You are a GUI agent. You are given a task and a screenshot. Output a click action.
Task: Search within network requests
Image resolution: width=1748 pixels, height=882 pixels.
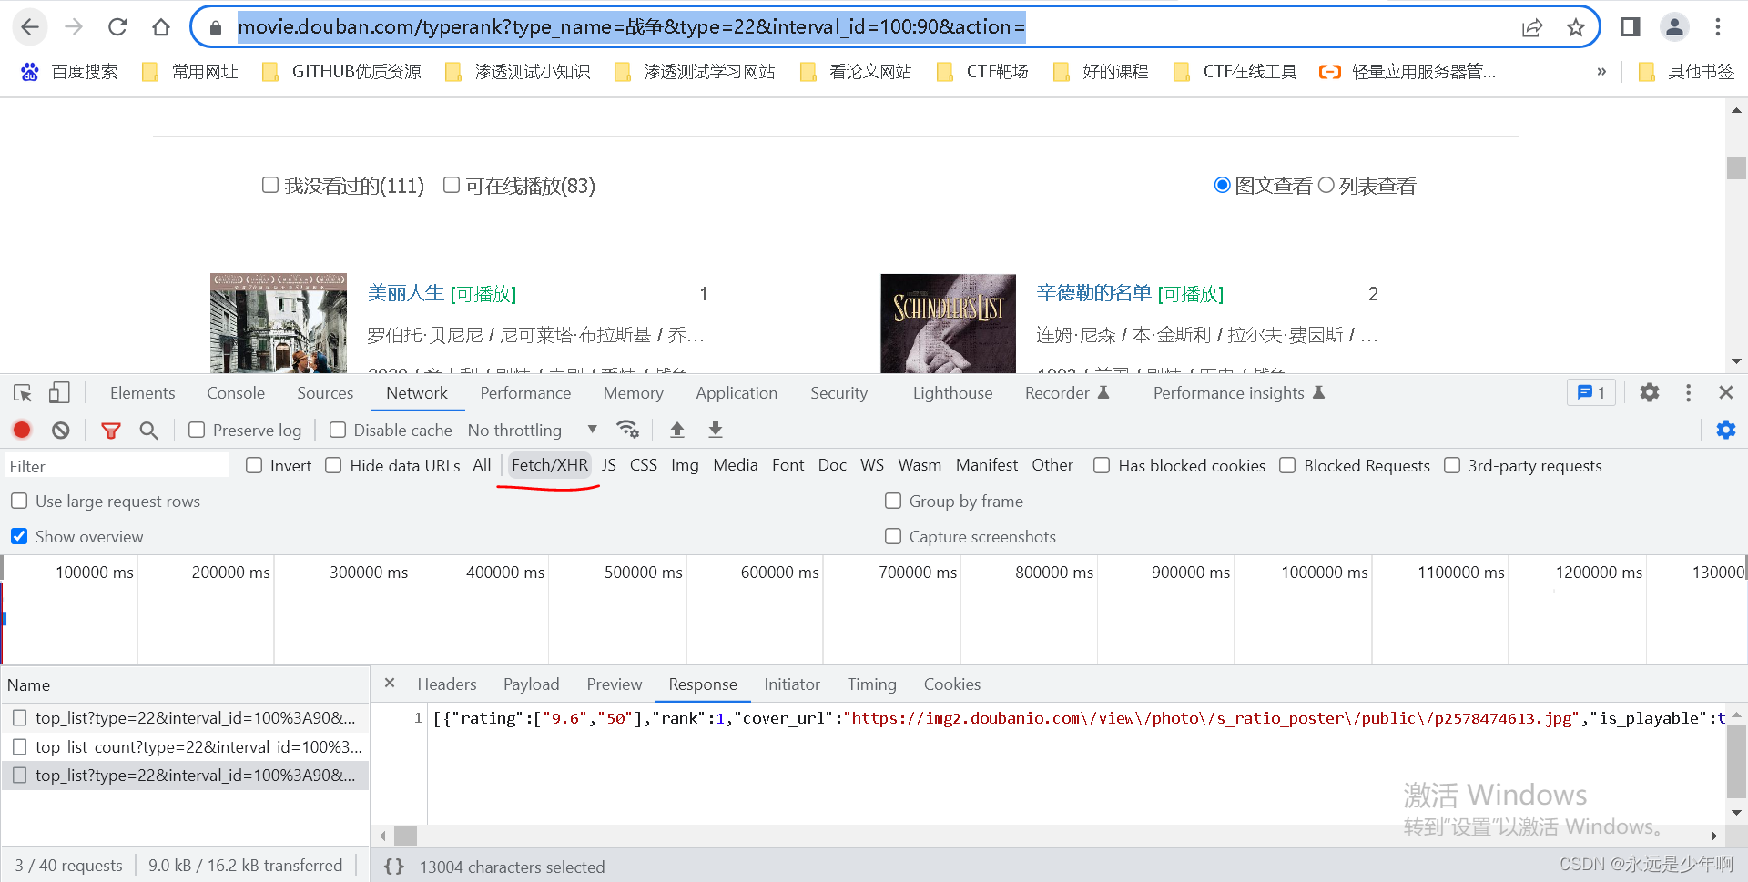[149, 430]
